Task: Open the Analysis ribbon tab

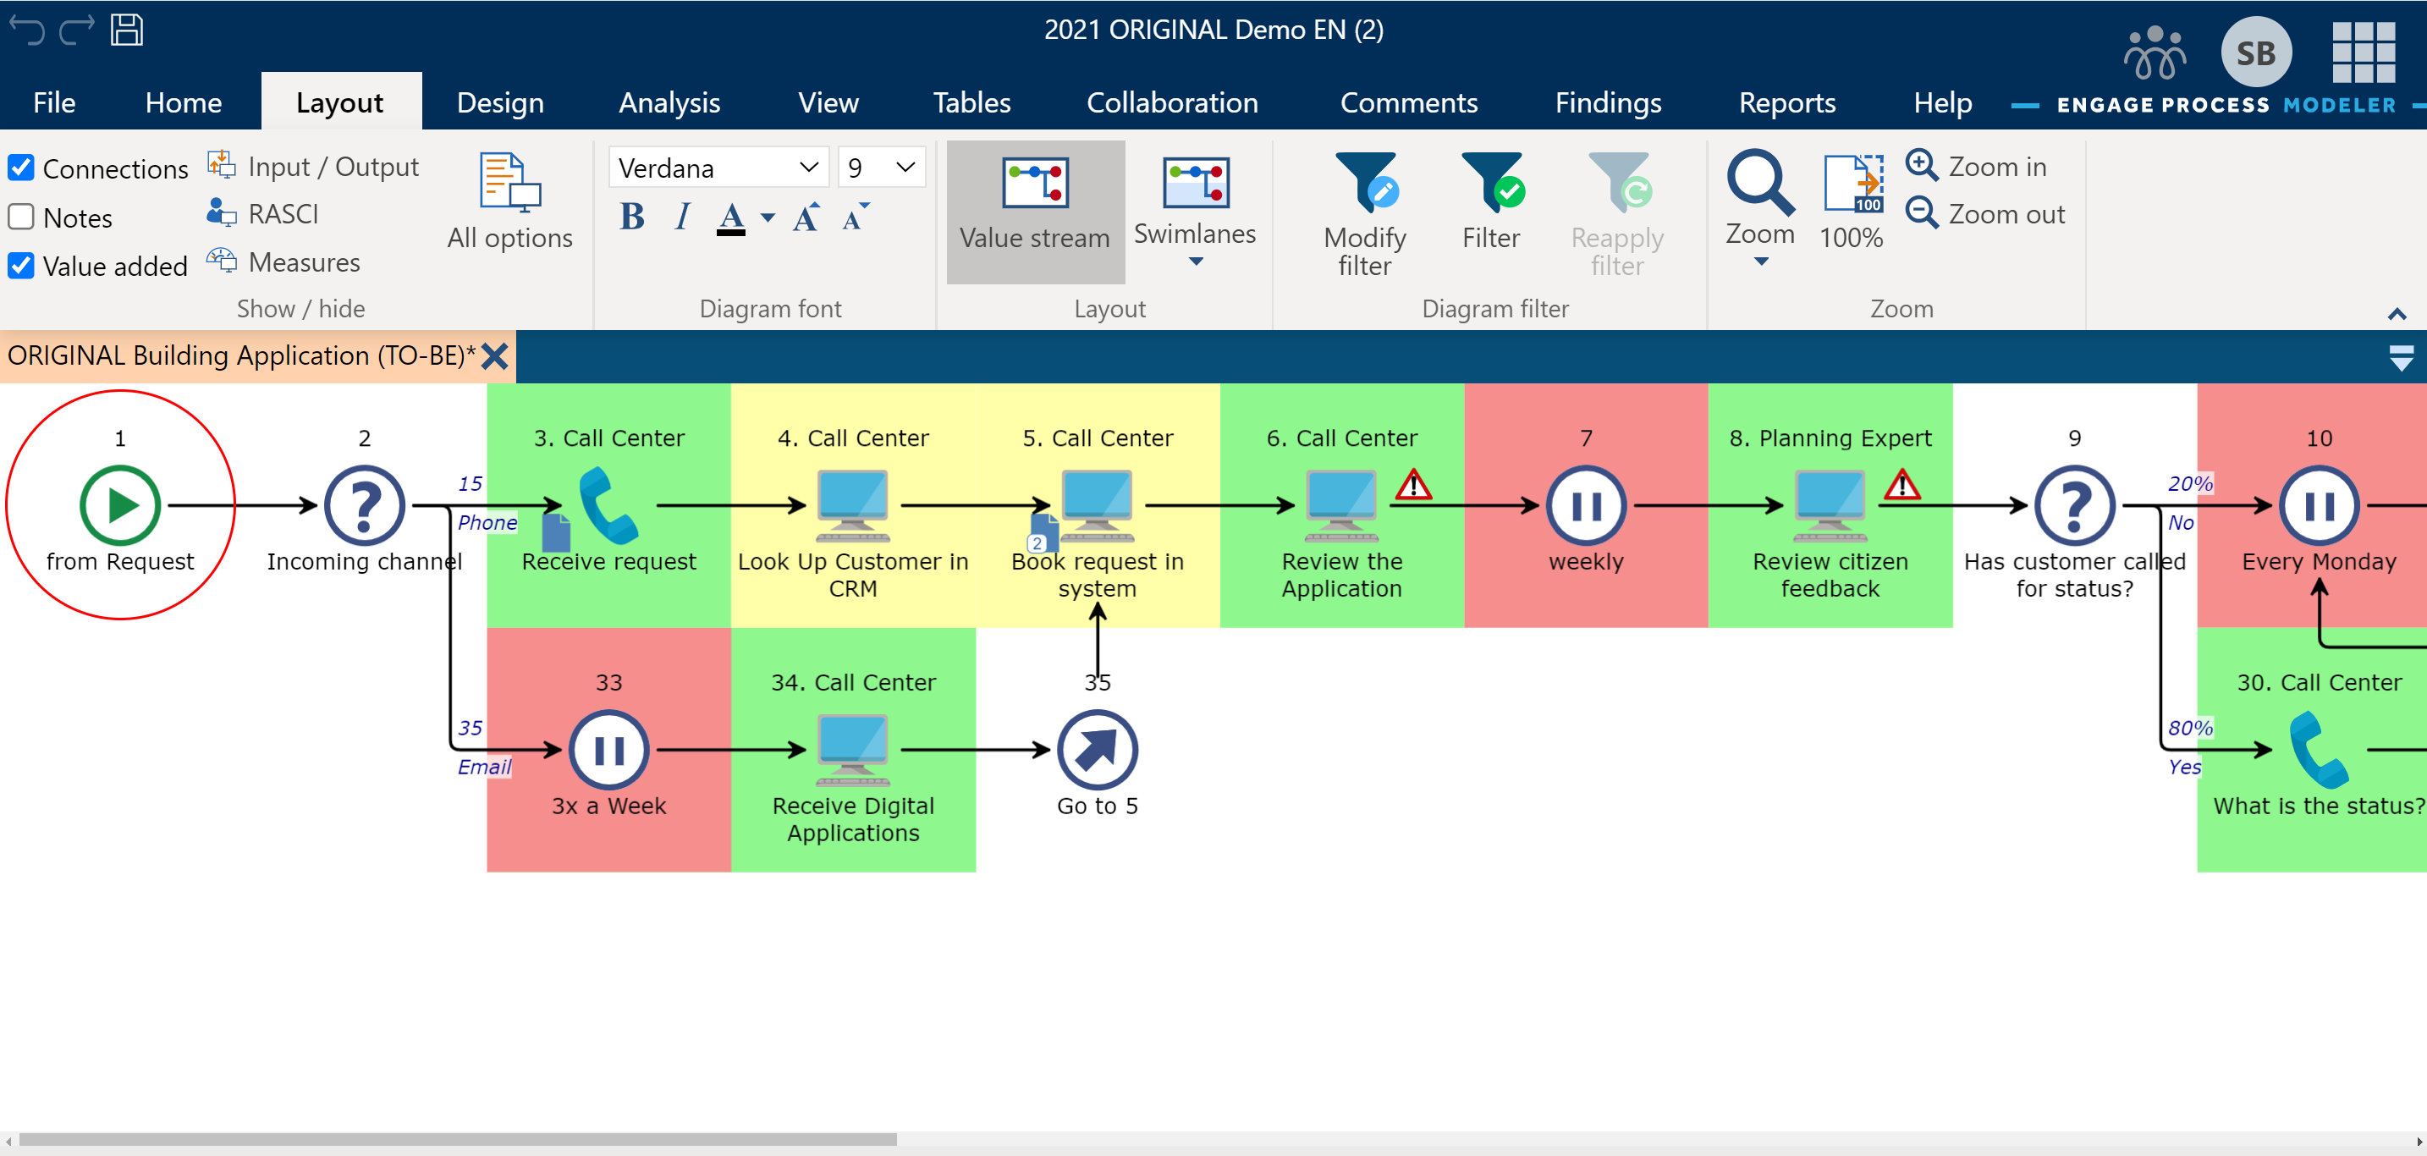Action: point(670,102)
